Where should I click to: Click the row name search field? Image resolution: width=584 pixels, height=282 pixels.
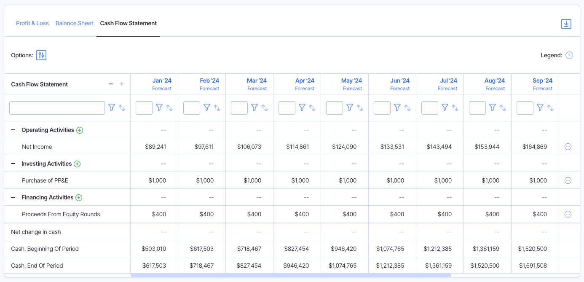tap(57, 107)
